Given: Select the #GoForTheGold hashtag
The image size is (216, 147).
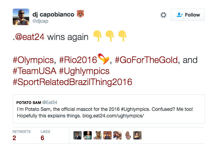Looking at the screenshot, I should (x=146, y=60).
